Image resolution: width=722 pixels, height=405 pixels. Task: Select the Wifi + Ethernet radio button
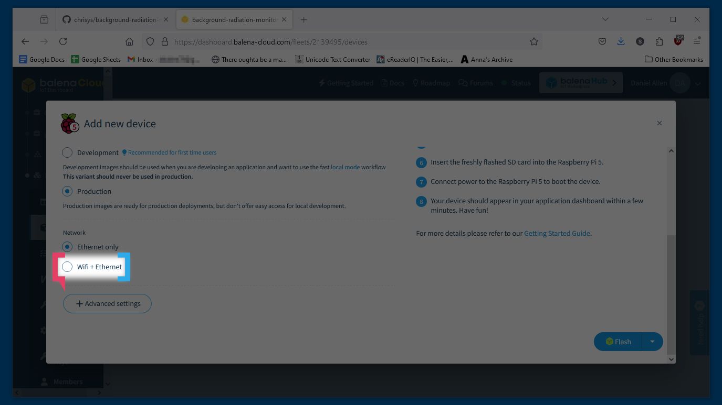click(x=67, y=267)
